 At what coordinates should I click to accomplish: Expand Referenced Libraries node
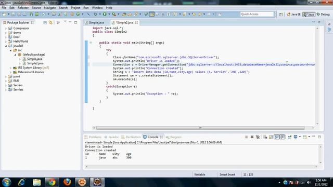tap(10, 72)
